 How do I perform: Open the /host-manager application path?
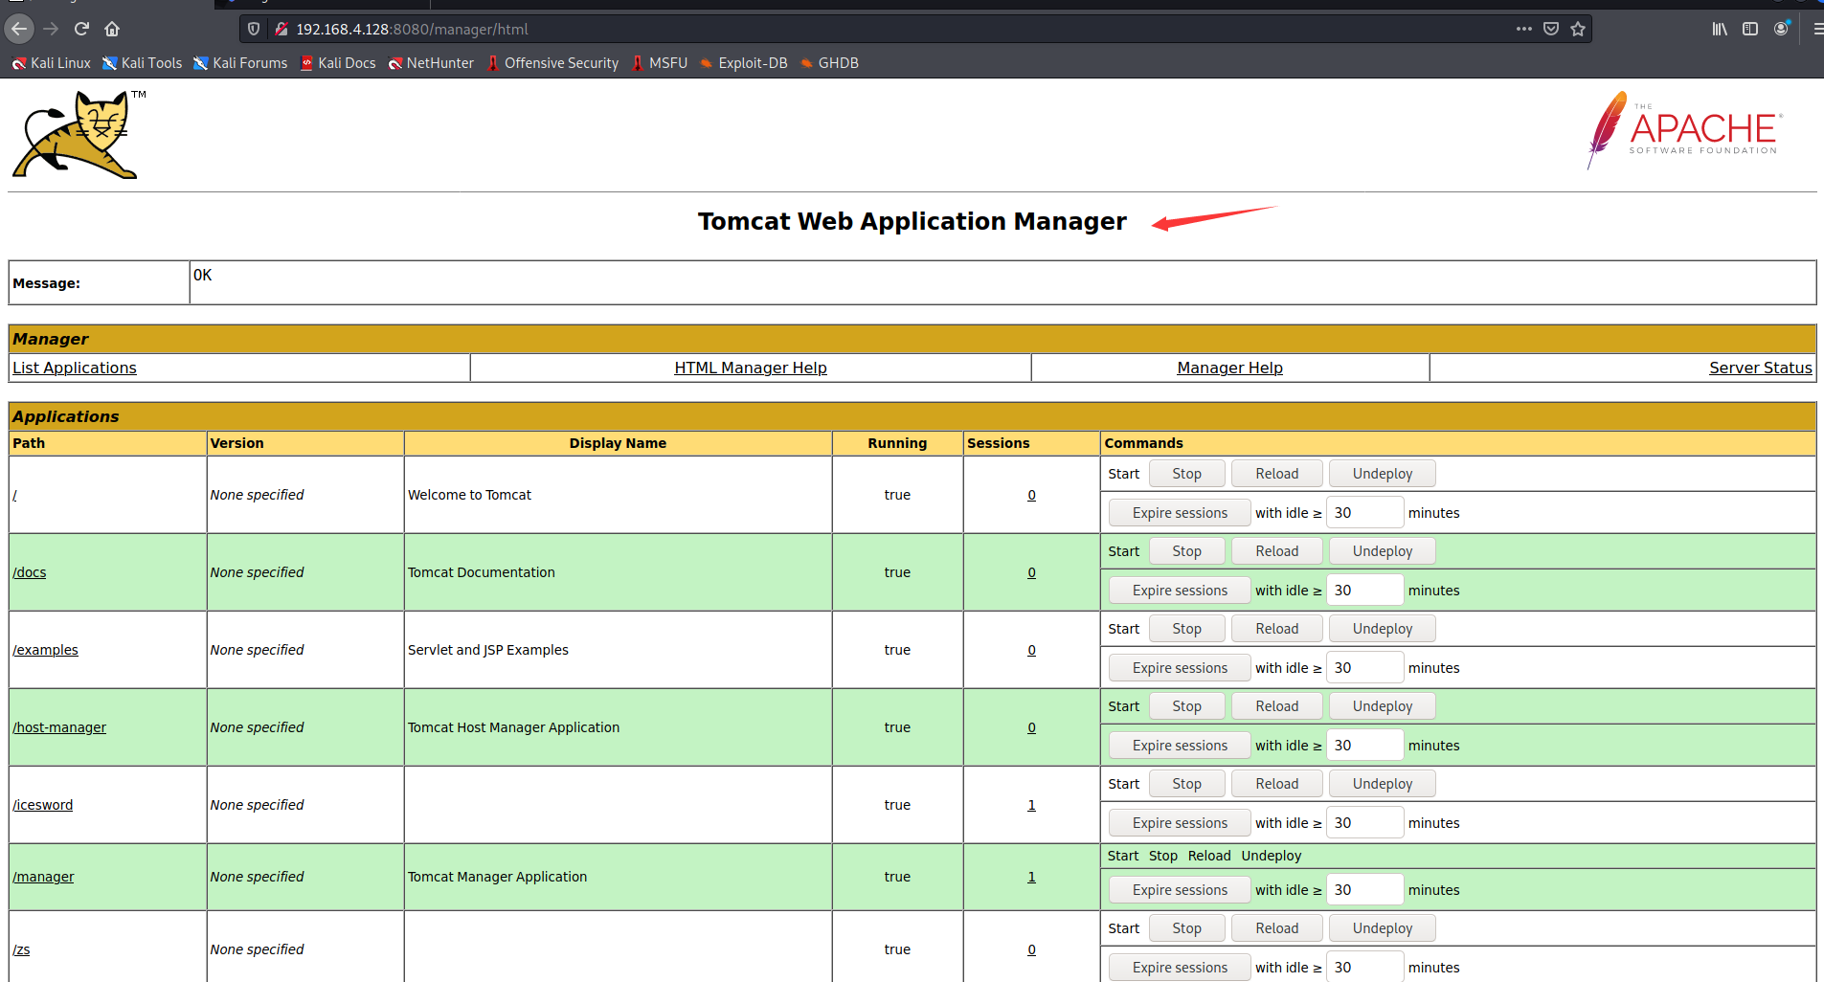[x=59, y=727]
